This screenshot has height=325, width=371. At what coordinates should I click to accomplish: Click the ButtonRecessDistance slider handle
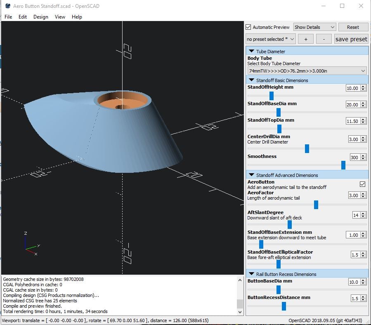pos(284,306)
